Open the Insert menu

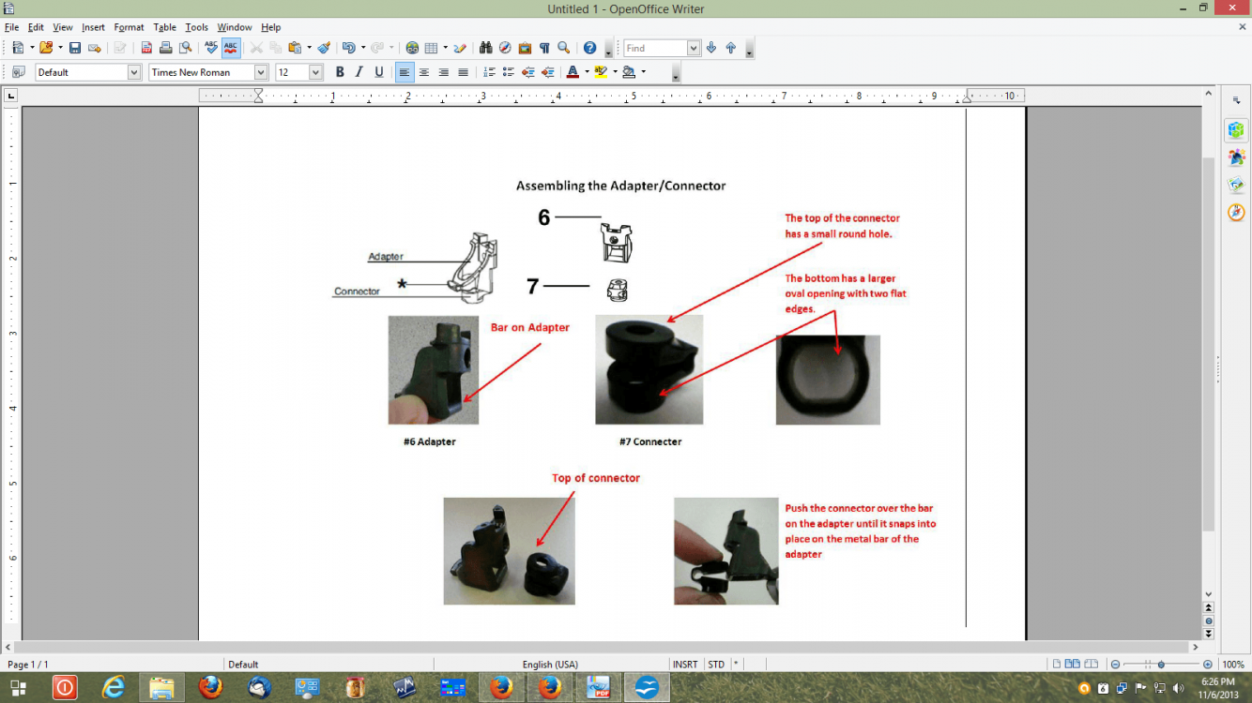click(93, 27)
